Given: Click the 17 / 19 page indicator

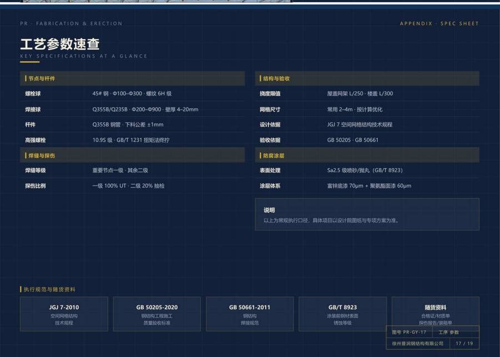Looking at the screenshot, I should [464, 343].
